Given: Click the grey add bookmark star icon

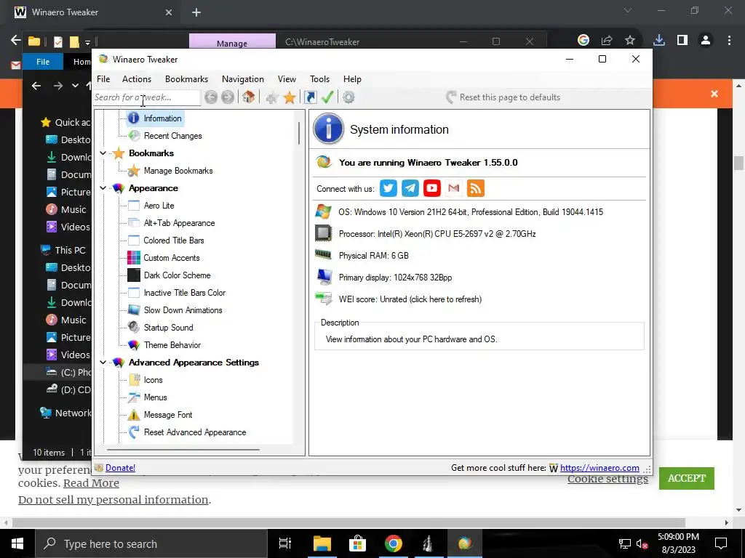Looking at the screenshot, I should (272, 98).
